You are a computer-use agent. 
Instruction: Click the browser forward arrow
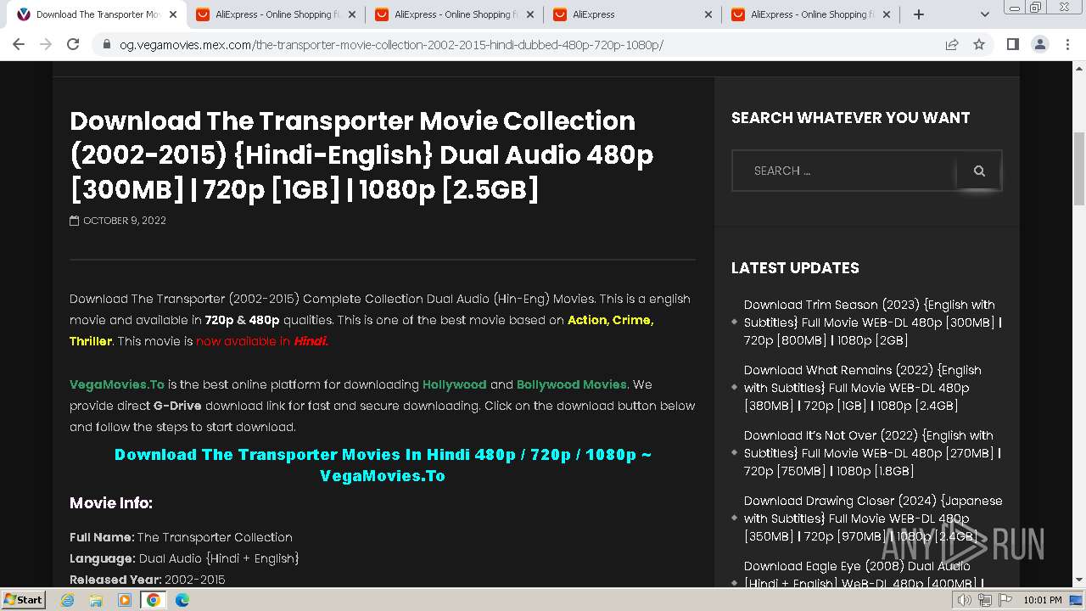point(46,44)
